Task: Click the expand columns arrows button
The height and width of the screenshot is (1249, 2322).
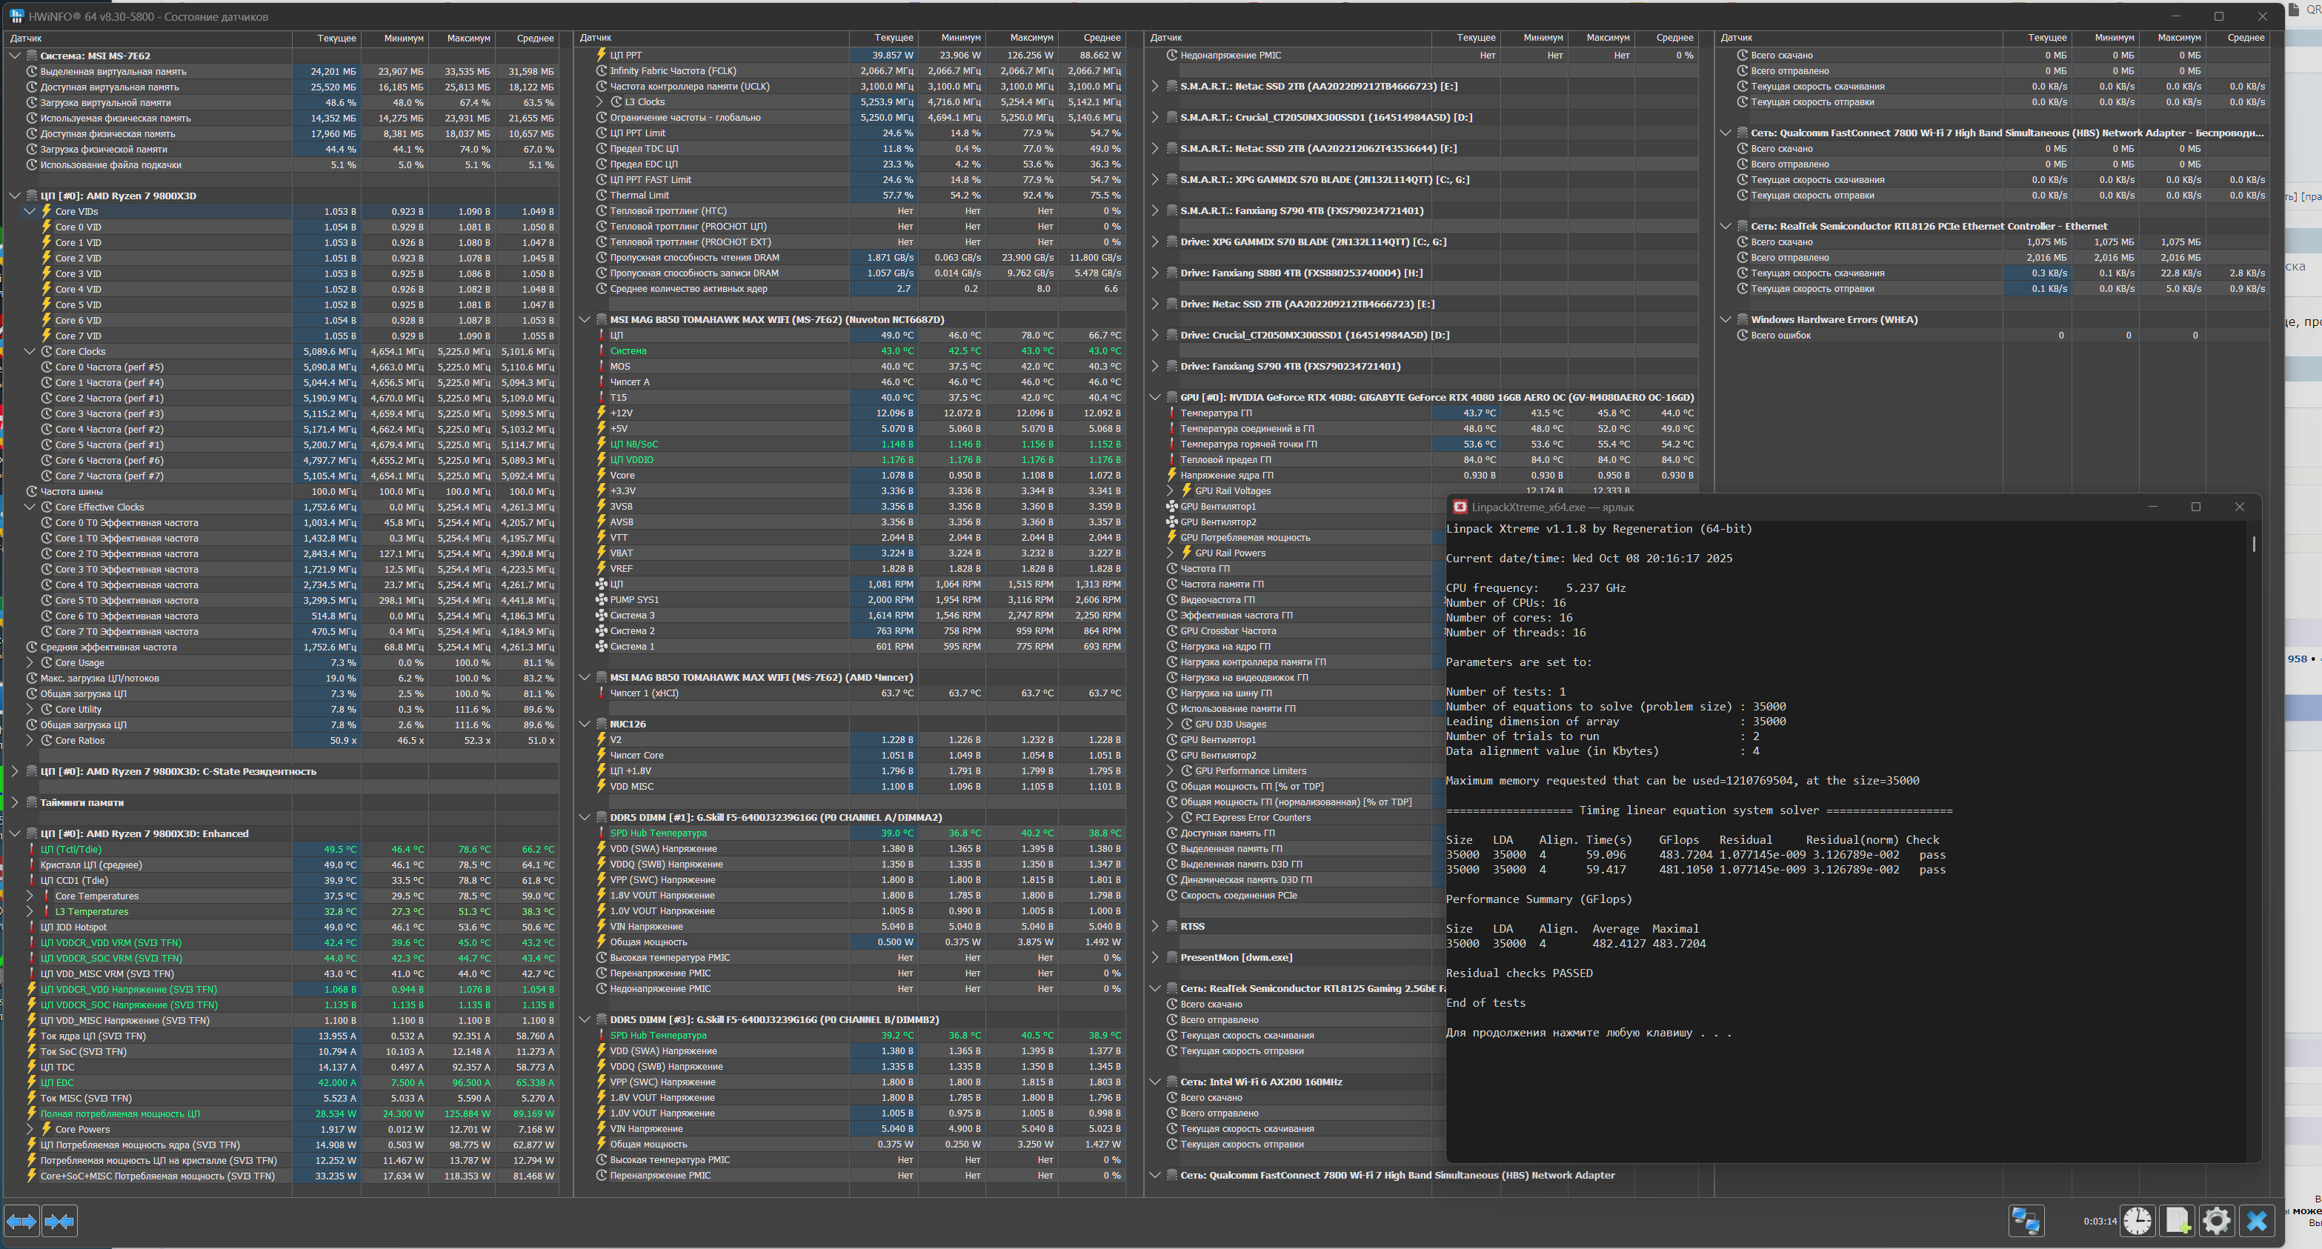Action: pos(21,1221)
